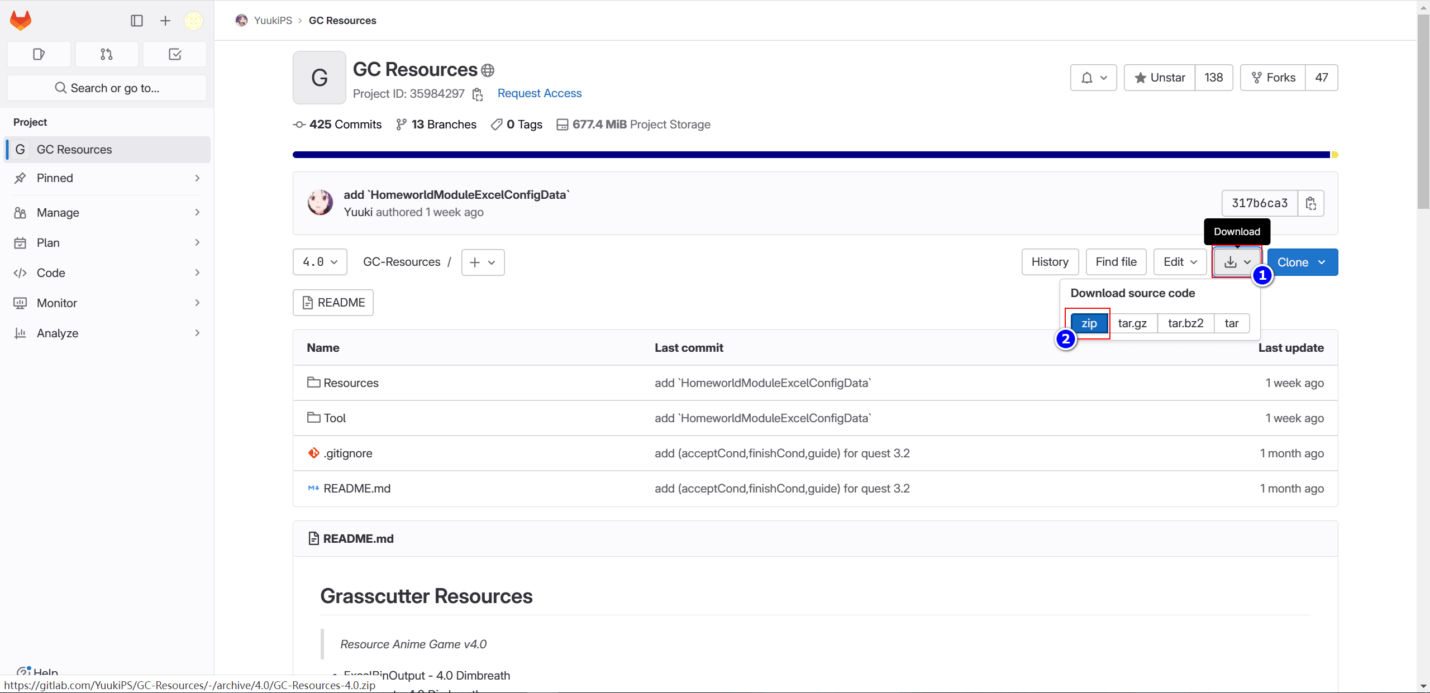Click the project avatar letter G
Image resolution: width=1430 pixels, height=693 pixels.
pyautogui.click(x=320, y=78)
